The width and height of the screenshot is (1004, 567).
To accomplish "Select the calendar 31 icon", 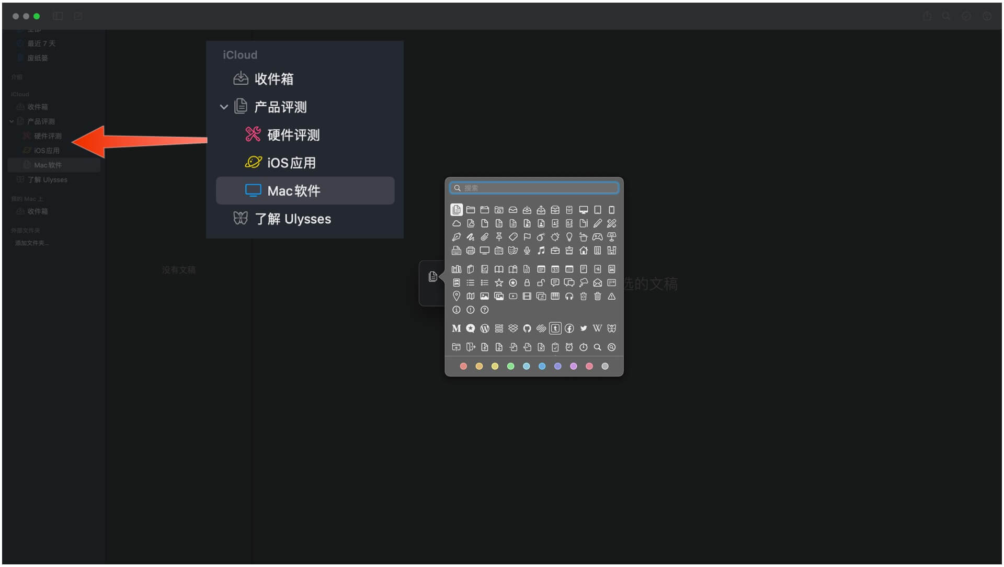I will click(x=555, y=269).
